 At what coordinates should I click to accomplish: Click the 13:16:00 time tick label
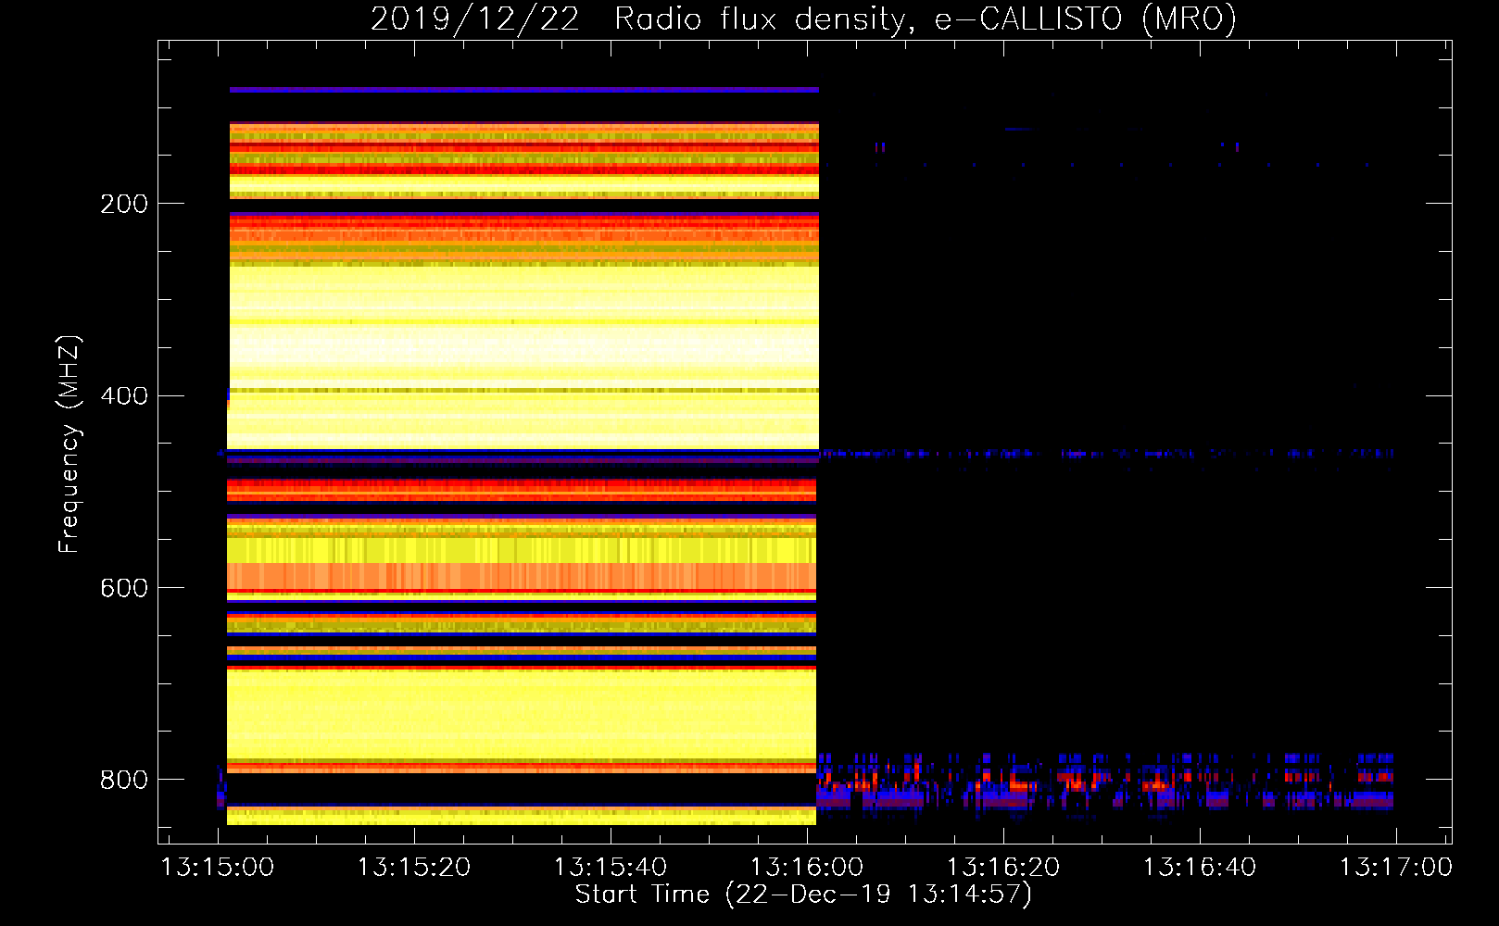point(807,868)
